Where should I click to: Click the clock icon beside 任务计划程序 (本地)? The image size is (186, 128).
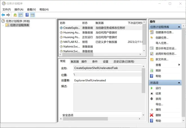(3, 21)
